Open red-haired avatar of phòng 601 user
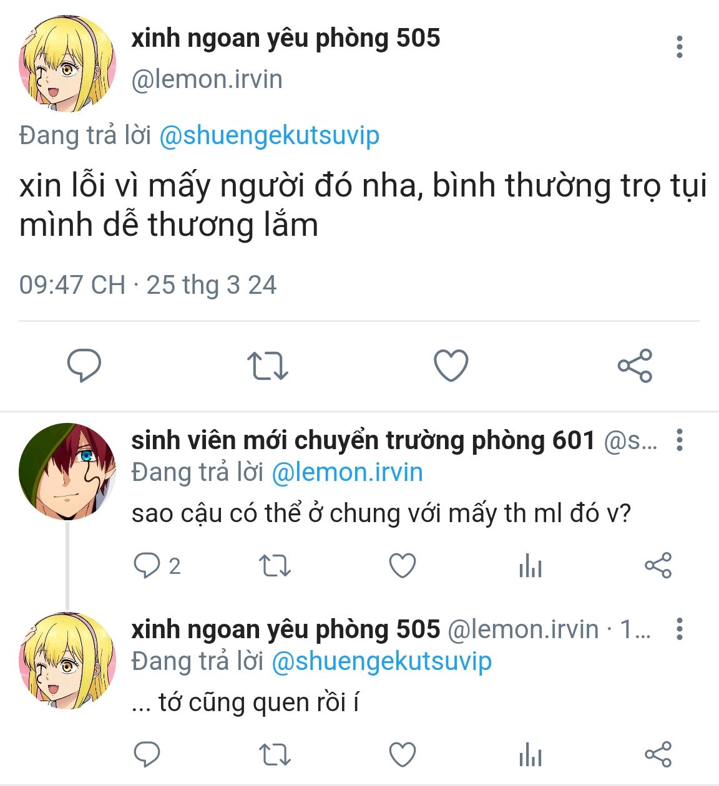719x786 pixels. 67,472
